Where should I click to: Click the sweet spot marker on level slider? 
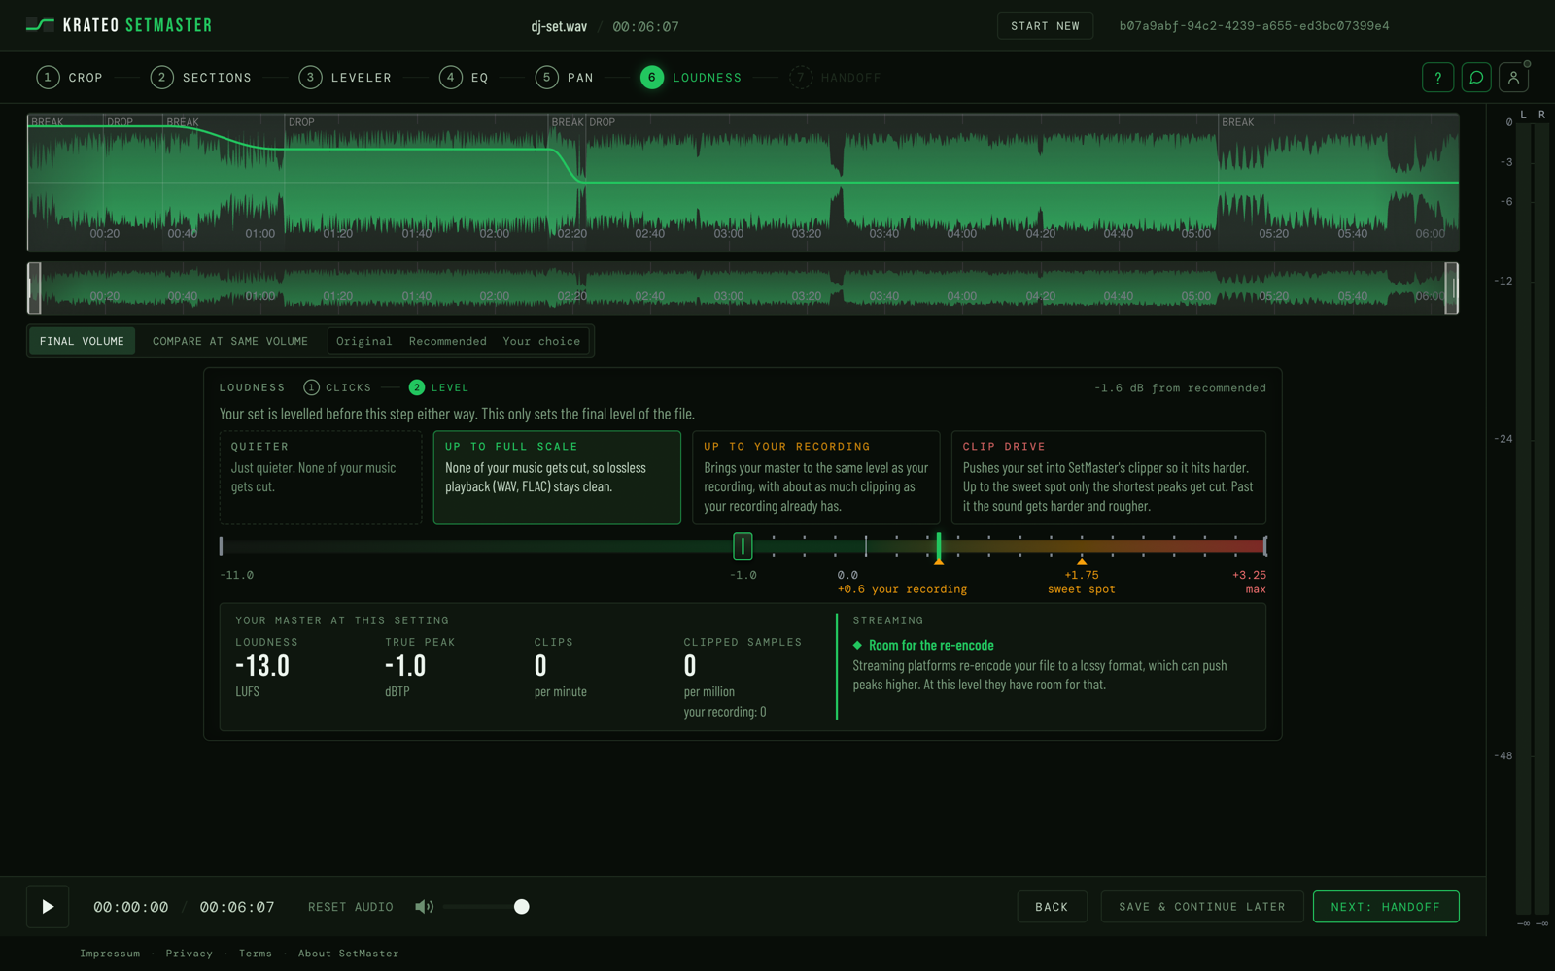click(x=1082, y=561)
